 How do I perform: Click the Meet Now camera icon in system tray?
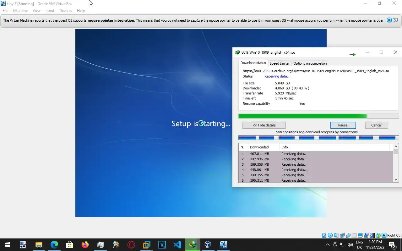click(335, 245)
